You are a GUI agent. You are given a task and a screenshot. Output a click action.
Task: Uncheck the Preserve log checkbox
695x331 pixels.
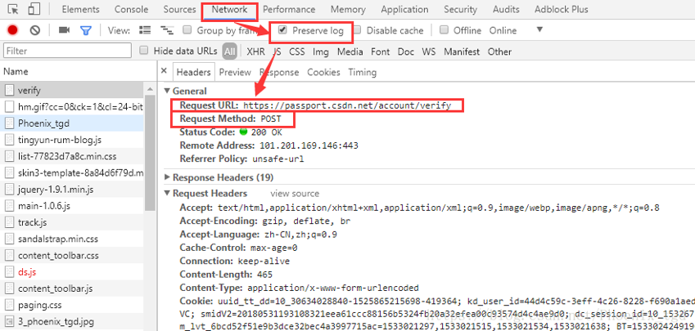pos(283,30)
